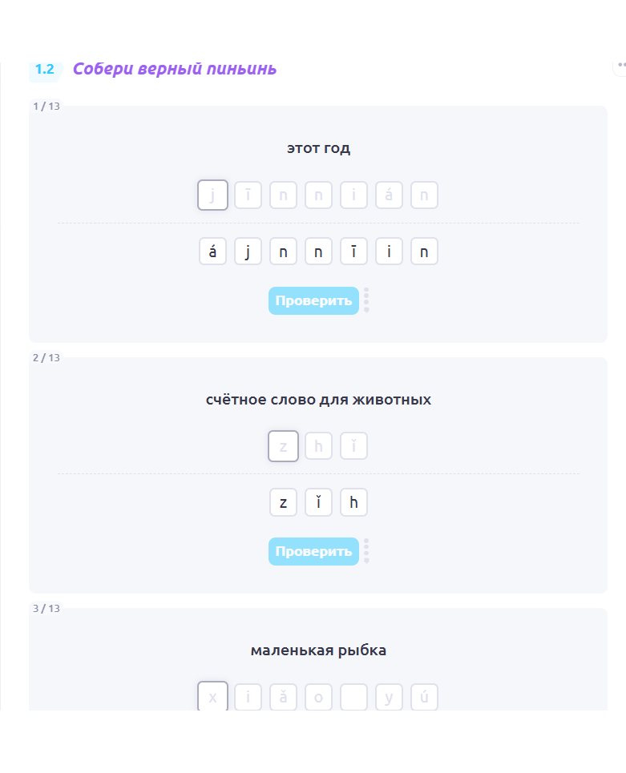
Task: Check the answer for этот год with Проверить
Action: (313, 300)
